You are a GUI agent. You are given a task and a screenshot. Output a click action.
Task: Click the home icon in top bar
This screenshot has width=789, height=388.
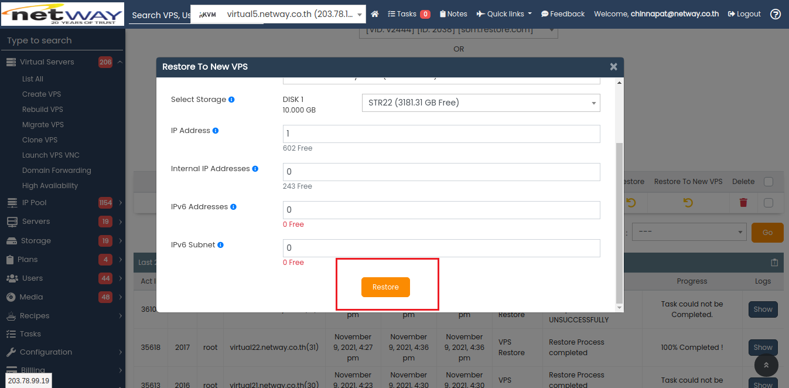(375, 13)
